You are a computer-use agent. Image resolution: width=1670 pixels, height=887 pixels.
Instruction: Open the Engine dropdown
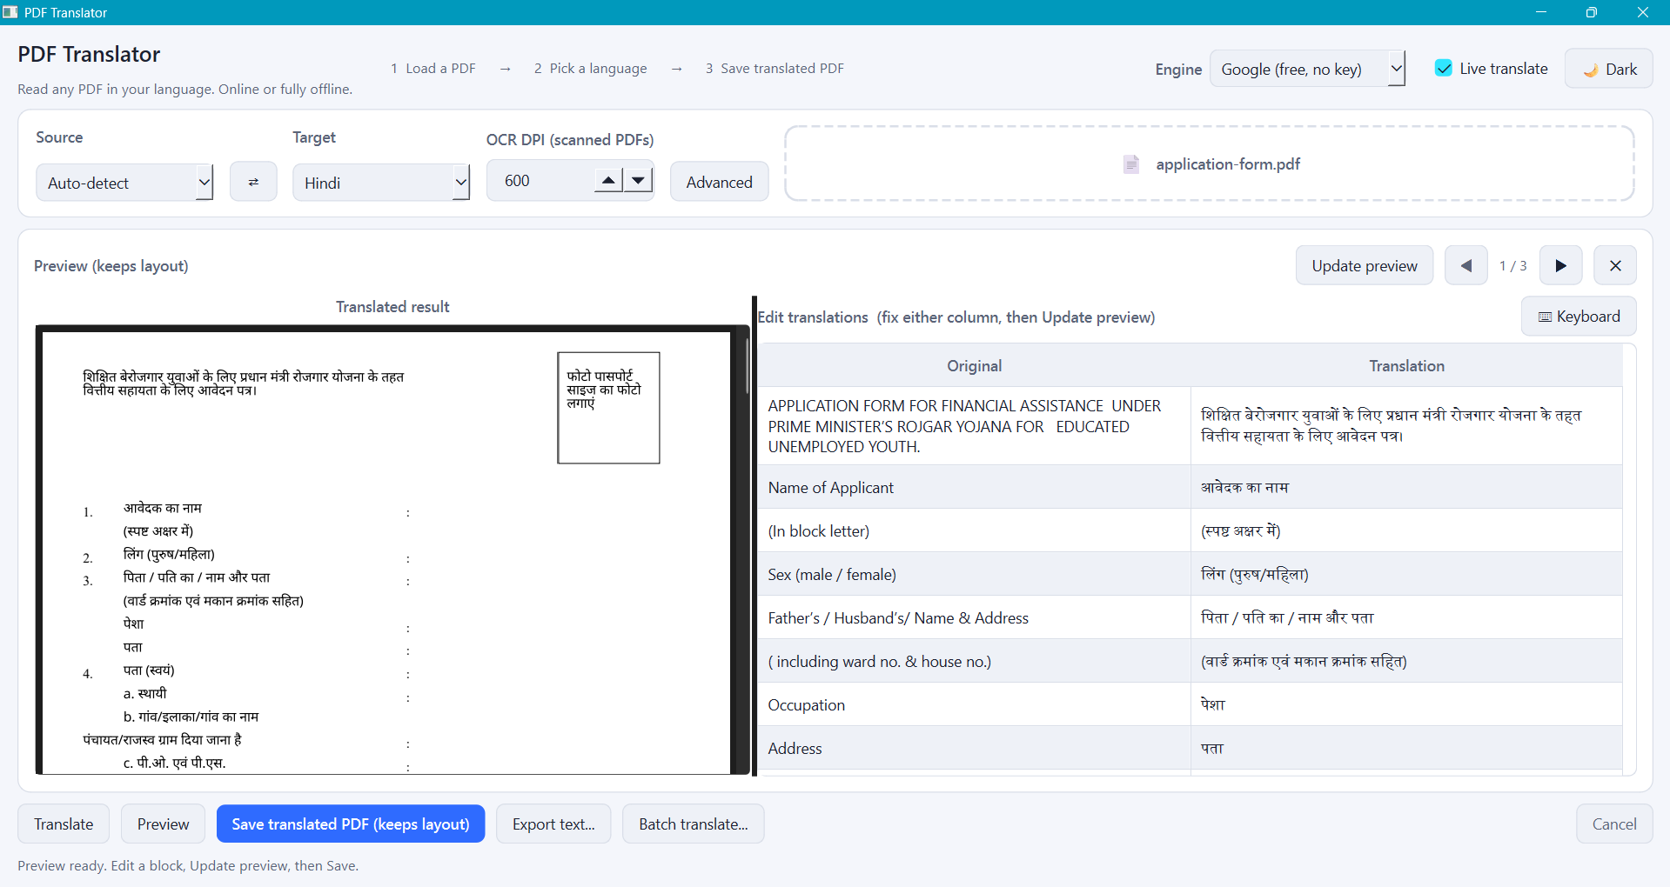(x=1307, y=69)
